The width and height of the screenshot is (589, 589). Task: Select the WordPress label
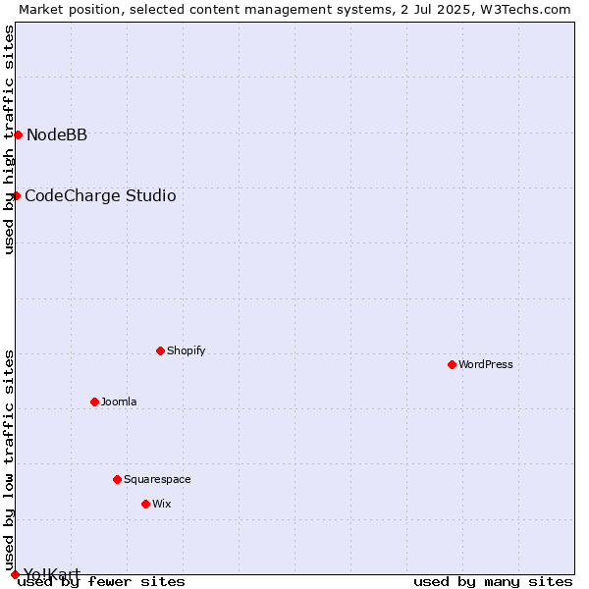485,364
